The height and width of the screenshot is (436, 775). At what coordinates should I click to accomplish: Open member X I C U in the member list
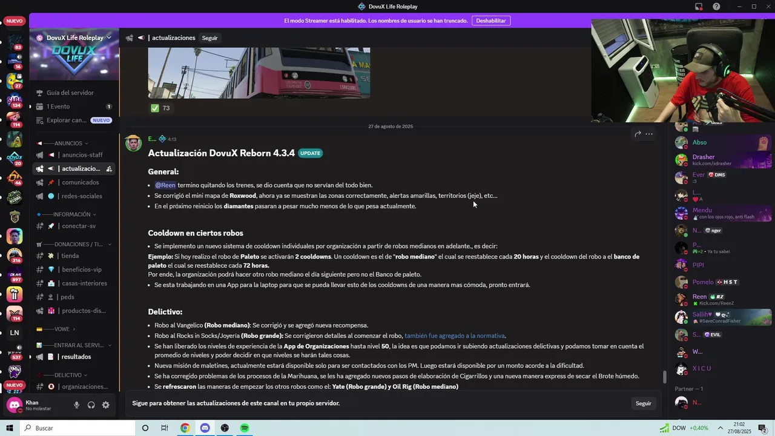pos(724,368)
